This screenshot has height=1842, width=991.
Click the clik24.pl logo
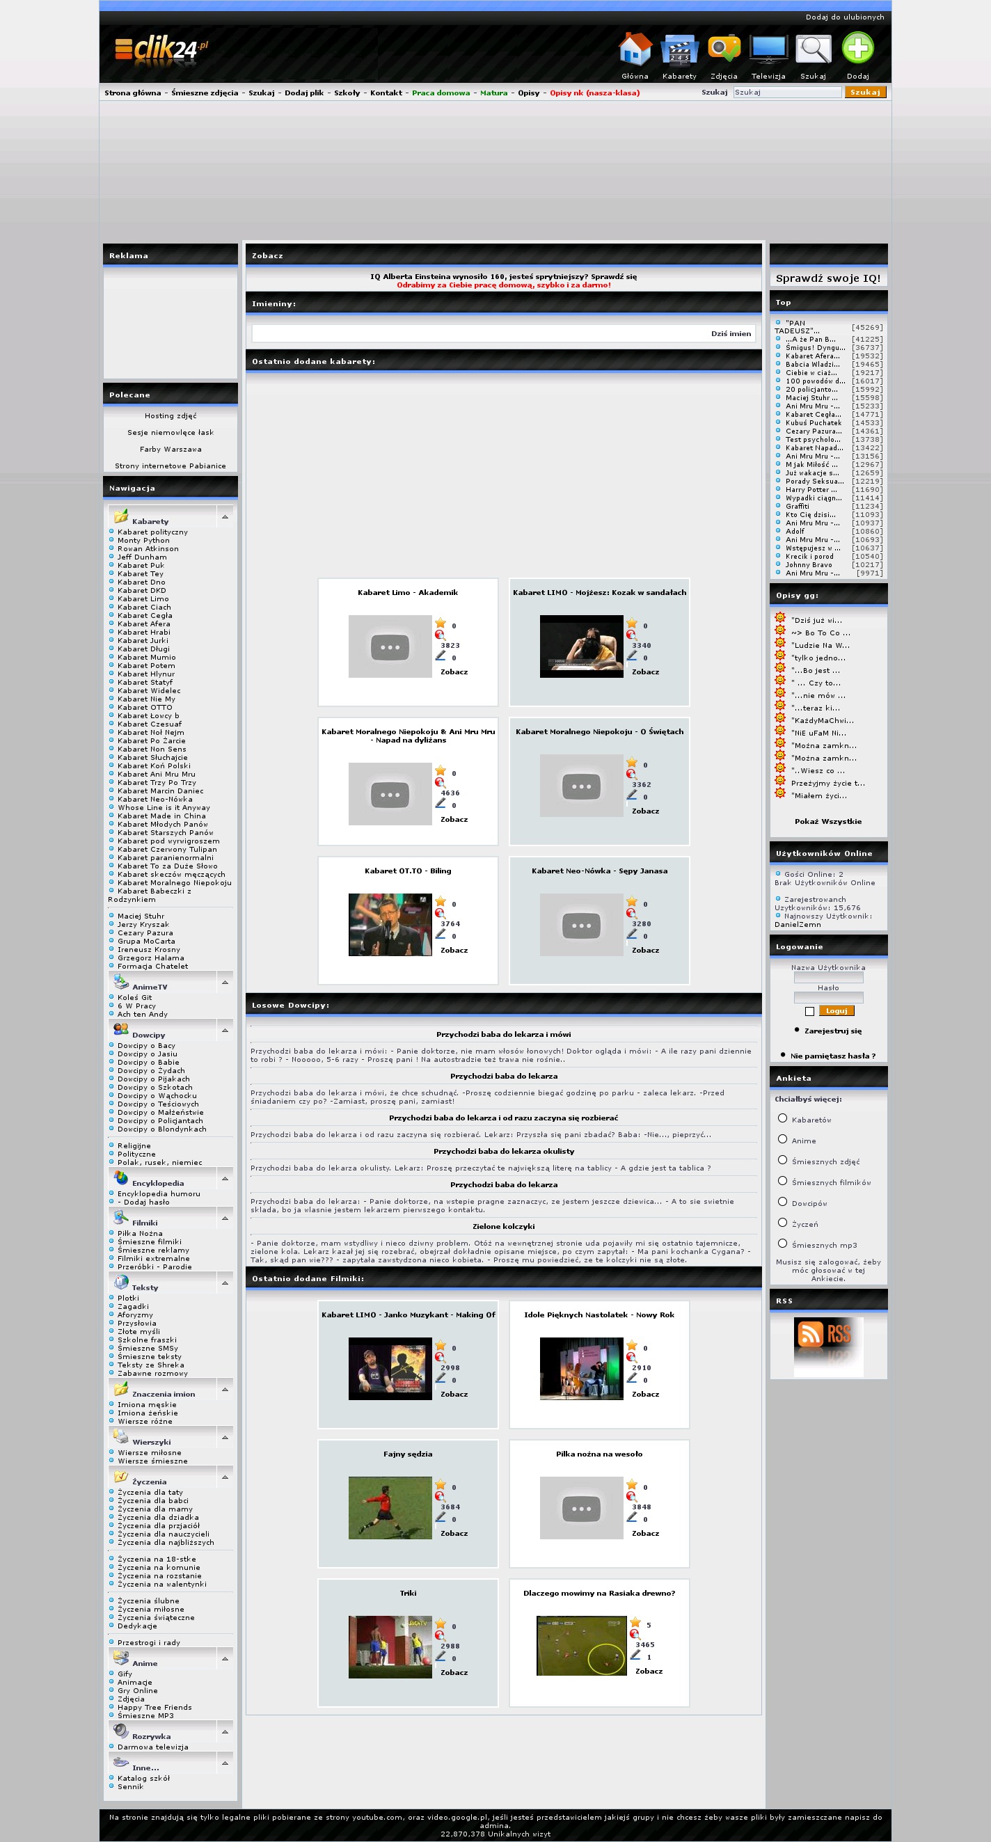click(x=161, y=50)
